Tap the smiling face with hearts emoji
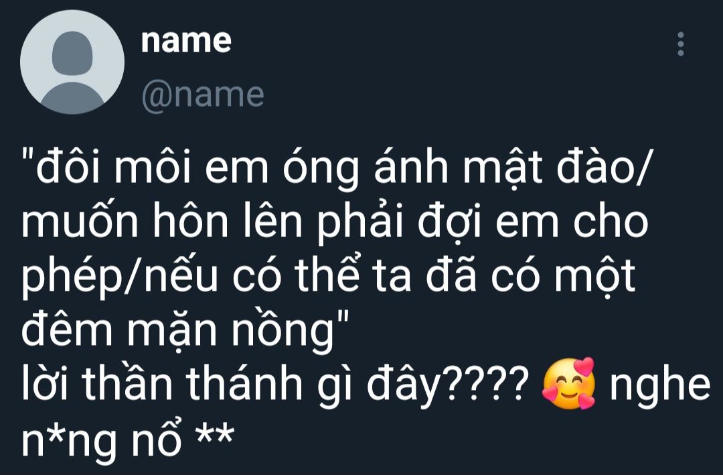This screenshot has height=475, width=723. (568, 384)
